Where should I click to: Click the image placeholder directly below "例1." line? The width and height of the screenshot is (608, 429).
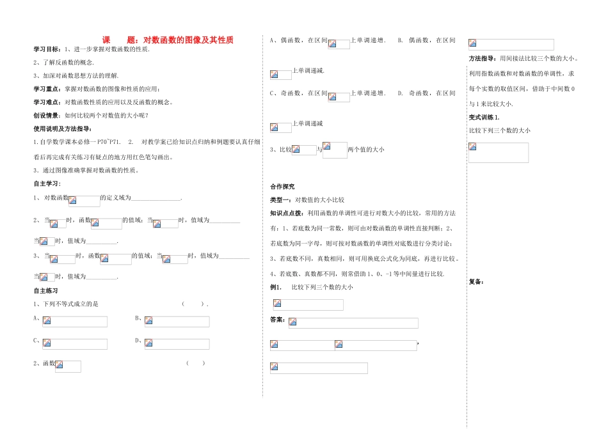pos(308,305)
